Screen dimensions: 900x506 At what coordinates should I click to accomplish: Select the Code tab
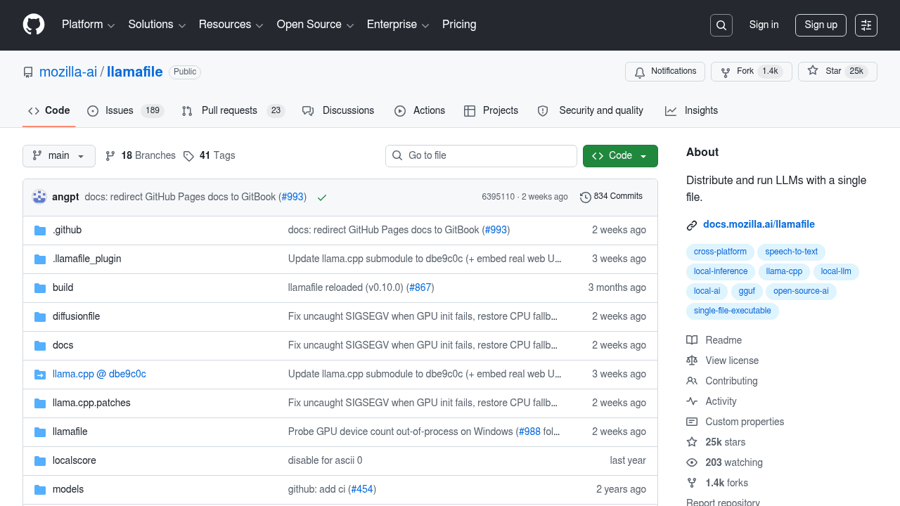pos(49,110)
